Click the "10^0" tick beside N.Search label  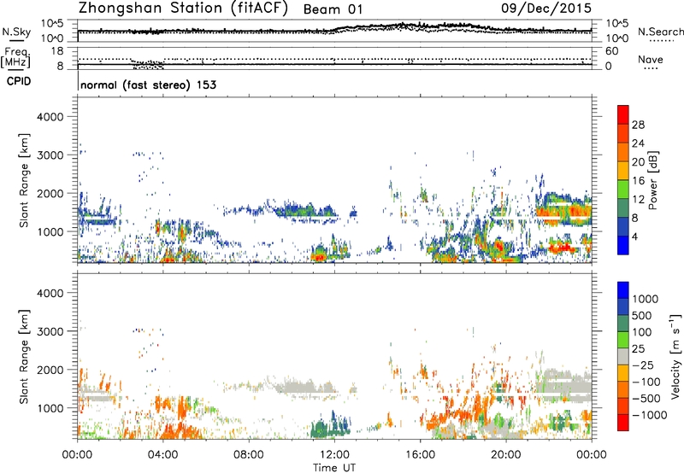616,38
